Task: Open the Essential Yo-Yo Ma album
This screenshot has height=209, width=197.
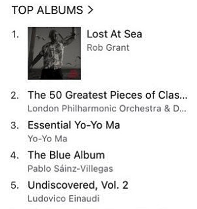Action: pyautogui.click(x=74, y=125)
